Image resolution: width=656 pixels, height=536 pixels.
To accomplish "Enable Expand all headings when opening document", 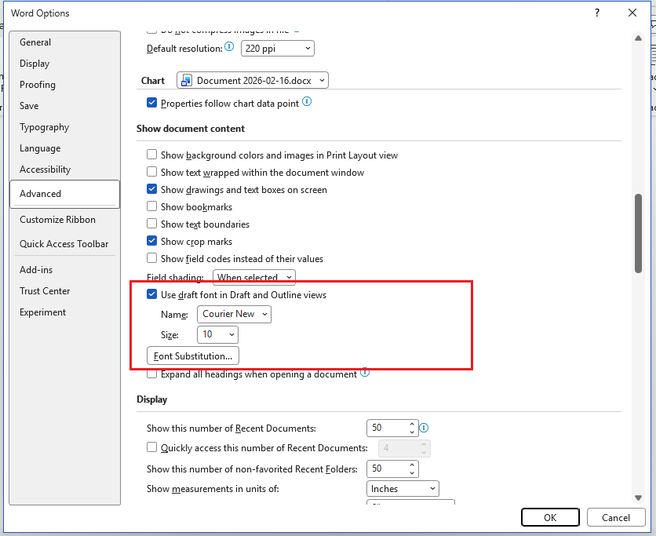I will coord(152,374).
